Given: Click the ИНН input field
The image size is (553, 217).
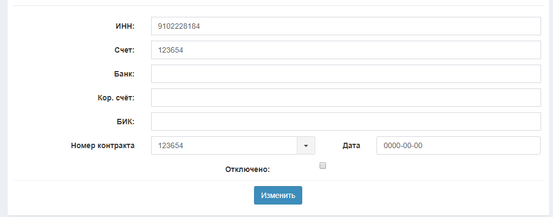Looking at the screenshot, I should click(x=346, y=26).
